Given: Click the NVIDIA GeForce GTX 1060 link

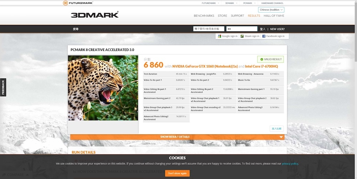Looking at the screenshot, I should click(x=205, y=66).
